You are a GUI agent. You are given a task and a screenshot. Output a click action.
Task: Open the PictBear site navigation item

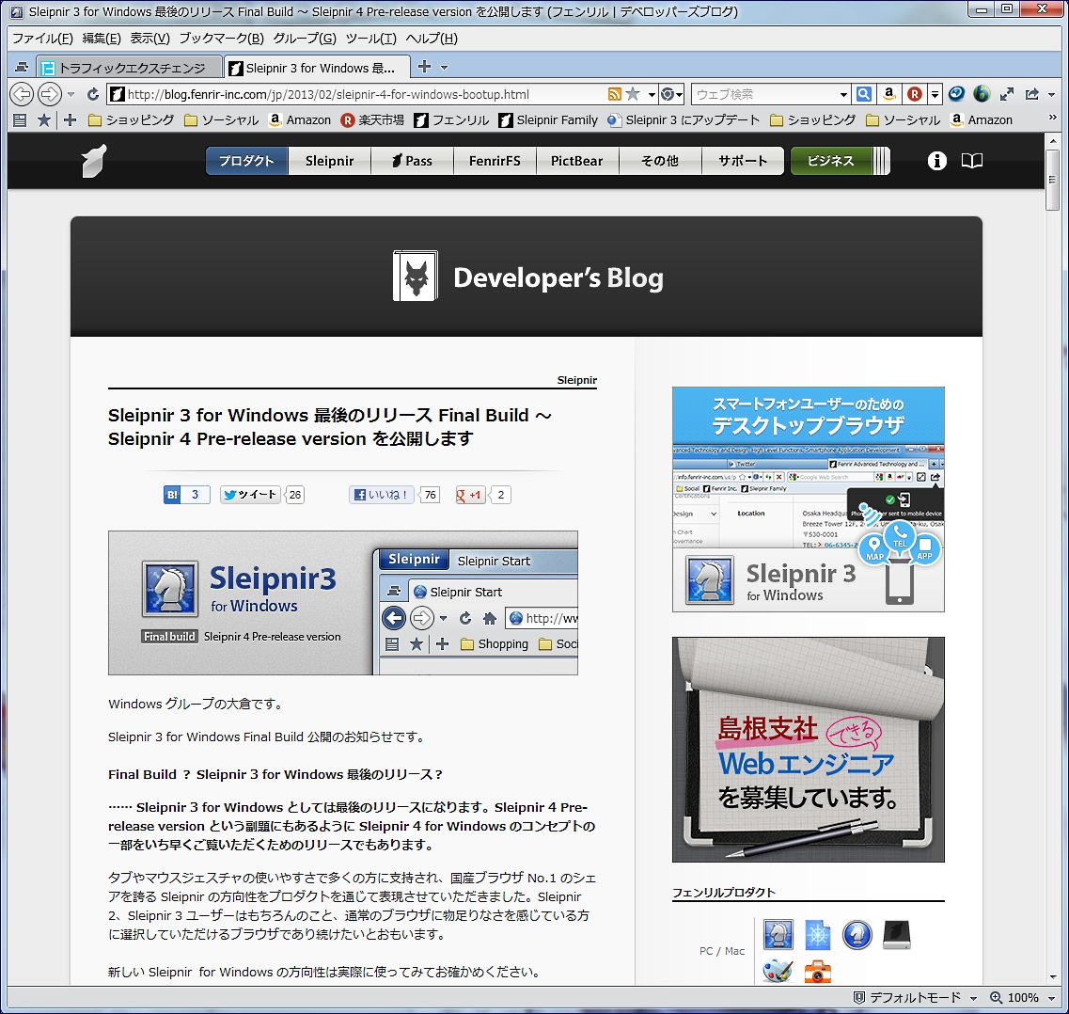click(576, 161)
